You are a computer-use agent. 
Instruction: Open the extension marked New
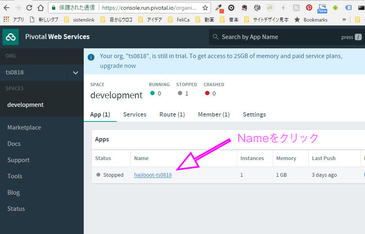click(322, 9)
